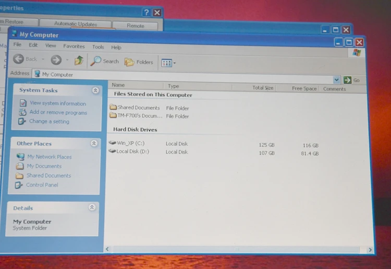Open the My Network Places link
The width and height of the screenshot is (391, 269).
pyautogui.click(x=50, y=157)
